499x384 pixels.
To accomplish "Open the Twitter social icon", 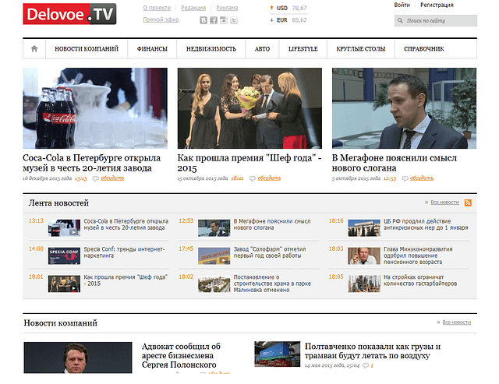I will coord(234,20).
